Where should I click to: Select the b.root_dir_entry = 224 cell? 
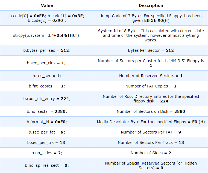(x=47, y=99)
